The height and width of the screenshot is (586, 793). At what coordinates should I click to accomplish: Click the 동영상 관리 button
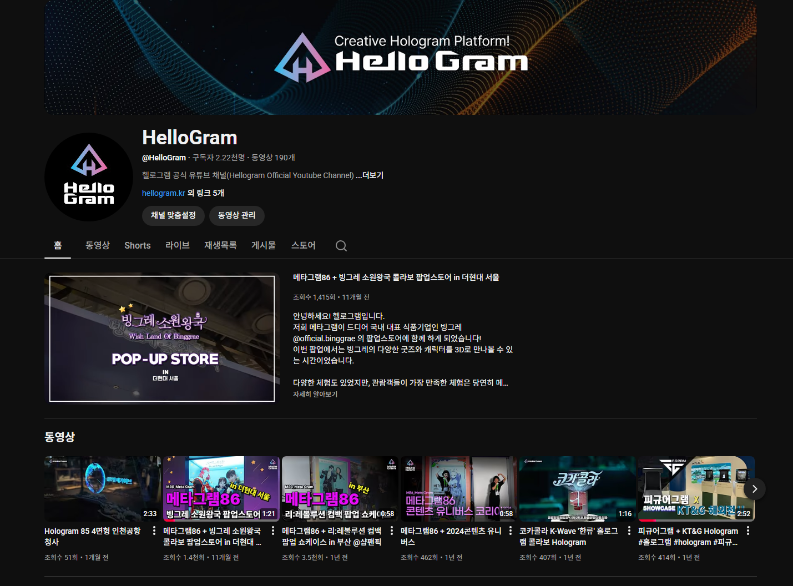pyautogui.click(x=236, y=215)
